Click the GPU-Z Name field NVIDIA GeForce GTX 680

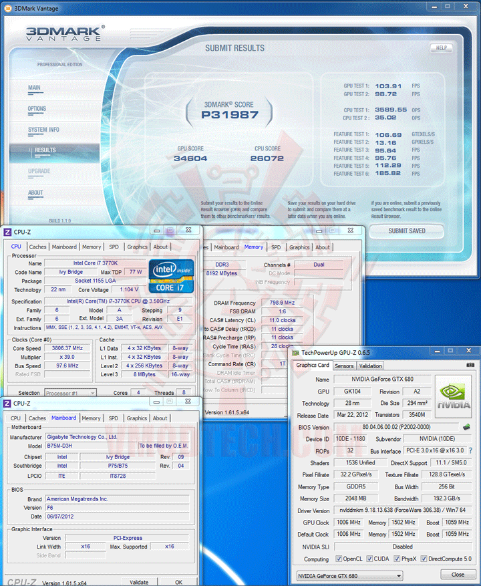[382, 380]
